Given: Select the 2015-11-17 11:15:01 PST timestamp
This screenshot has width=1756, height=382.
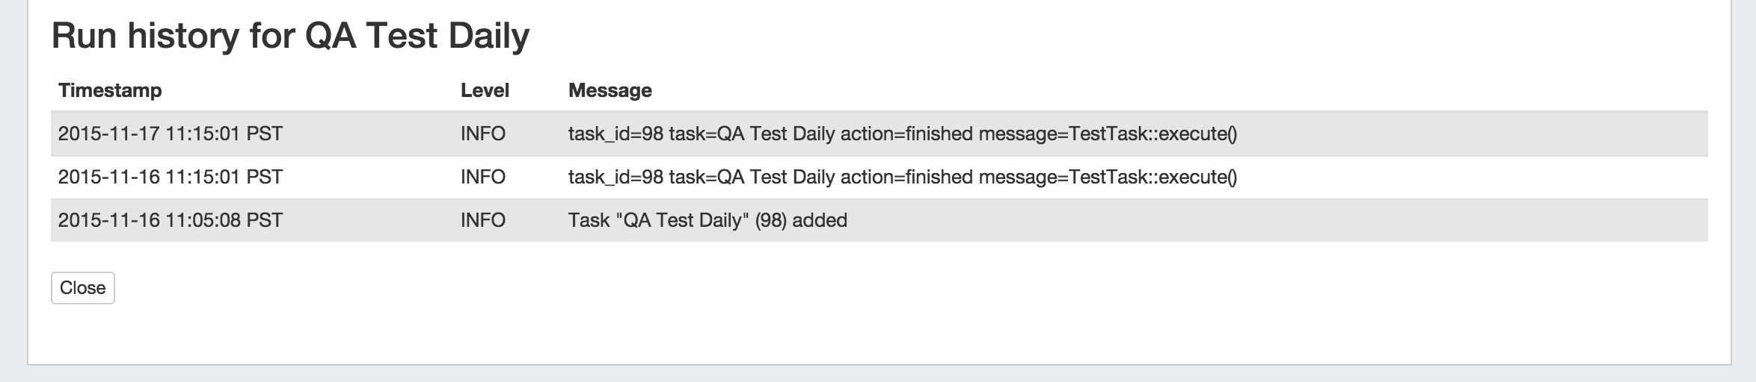Looking at the screenshot, I should [x=171, y=134].
